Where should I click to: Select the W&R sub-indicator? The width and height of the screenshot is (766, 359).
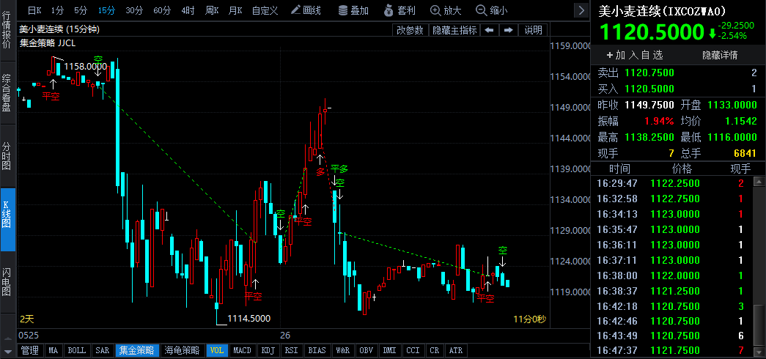click(x=342, y=350)
